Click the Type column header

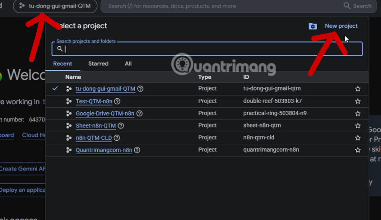click(205, 77)
